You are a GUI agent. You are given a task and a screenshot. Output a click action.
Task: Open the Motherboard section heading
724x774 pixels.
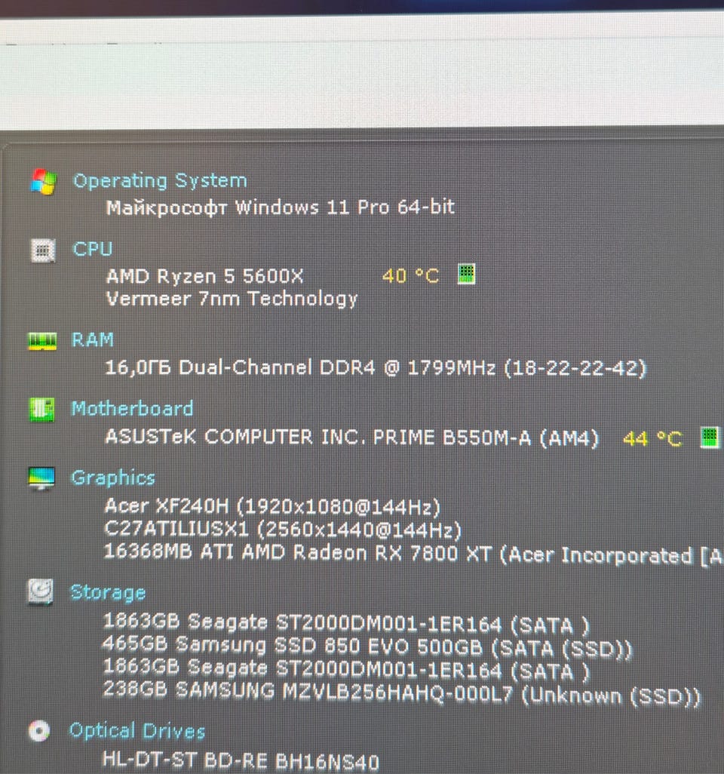132,409
